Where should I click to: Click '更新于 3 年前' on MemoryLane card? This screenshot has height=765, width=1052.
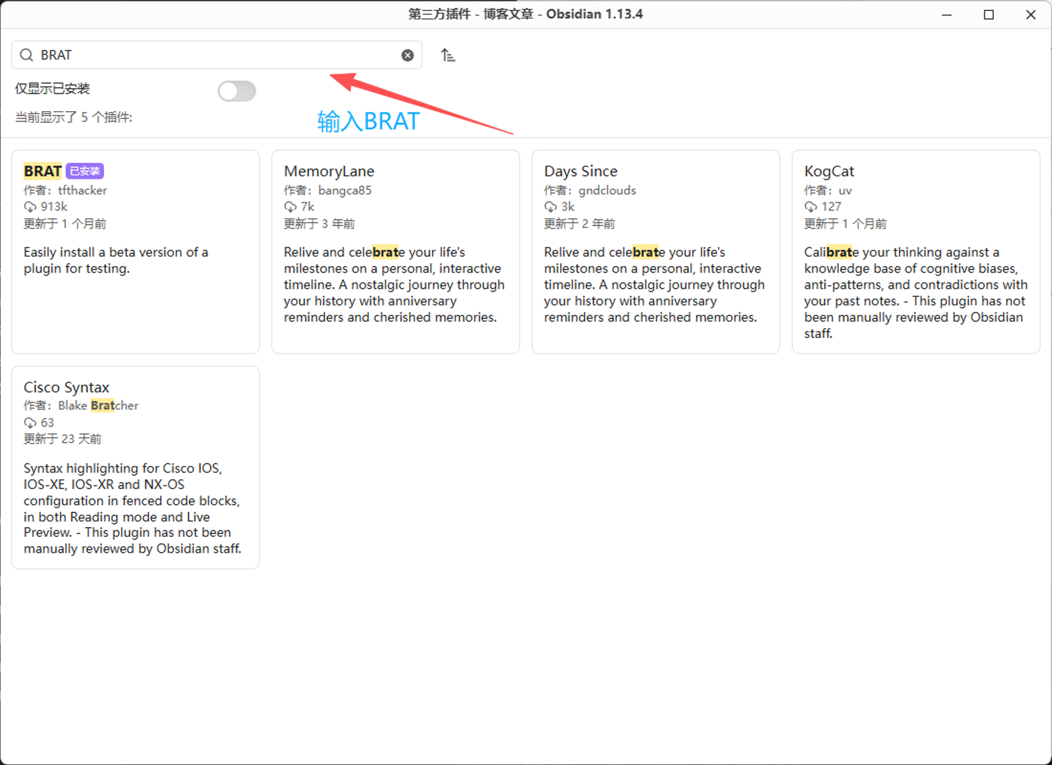point(319,224)
